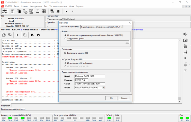
Task: Click the Ok button in Preformat dialog
Action: coord(111,98)
